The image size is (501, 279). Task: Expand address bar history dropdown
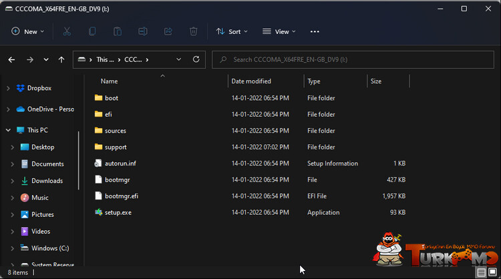click(x=178, y=59)
